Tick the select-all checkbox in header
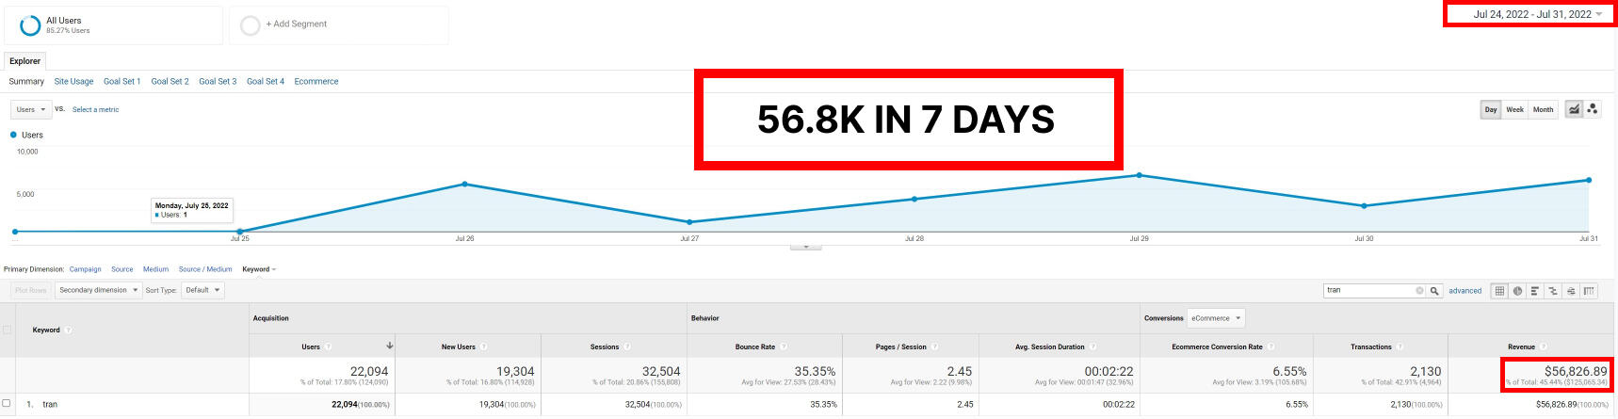This screenshot has width=1618, height=419. tap(7, 330)
